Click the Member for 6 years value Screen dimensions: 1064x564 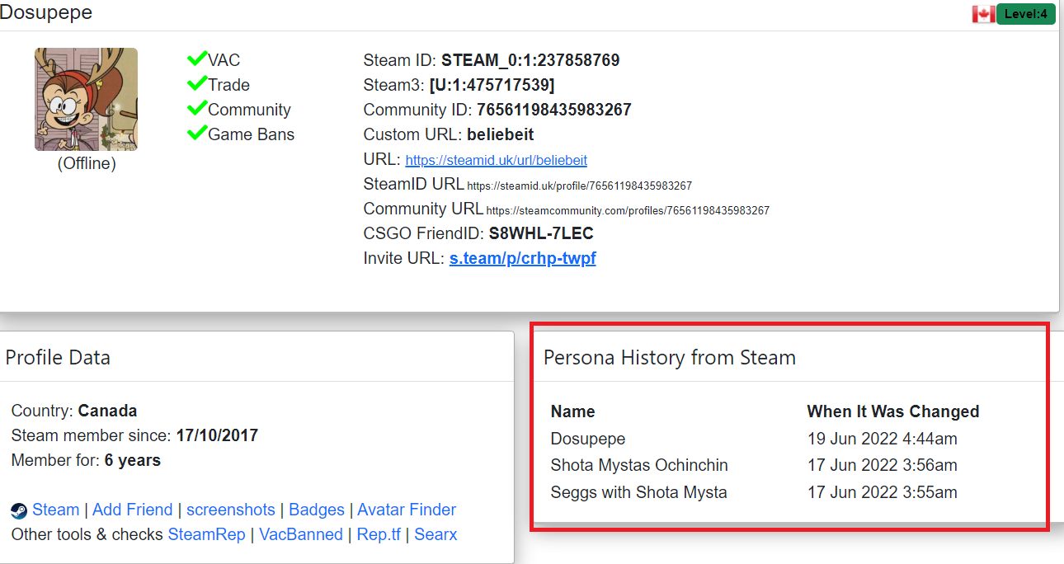pyautogui.click(x=133, y=460)
